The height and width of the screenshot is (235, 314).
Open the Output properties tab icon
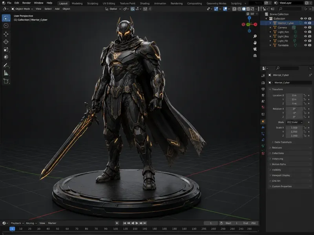263,89
